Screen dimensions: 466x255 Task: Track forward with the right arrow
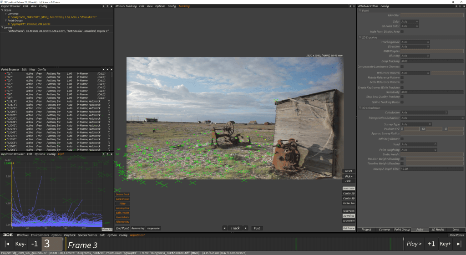coord(245,228)
